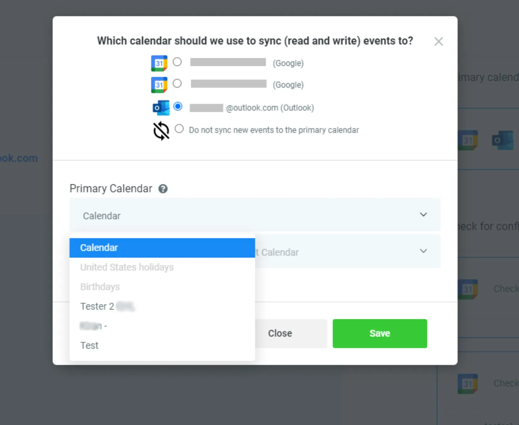Click the green Save button
The height and width of the screenshot is (425, 519).
pos(380,333)
